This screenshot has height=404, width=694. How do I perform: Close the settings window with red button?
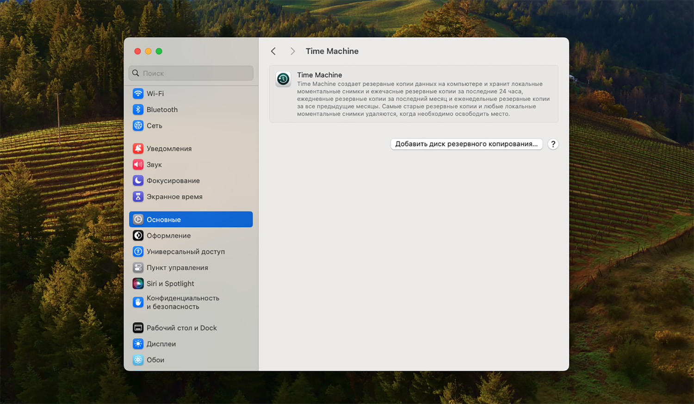tap(137, 51)
